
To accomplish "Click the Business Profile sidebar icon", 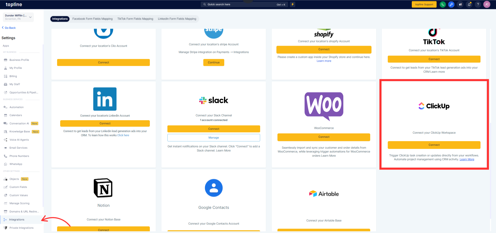I will click(5, 60).
